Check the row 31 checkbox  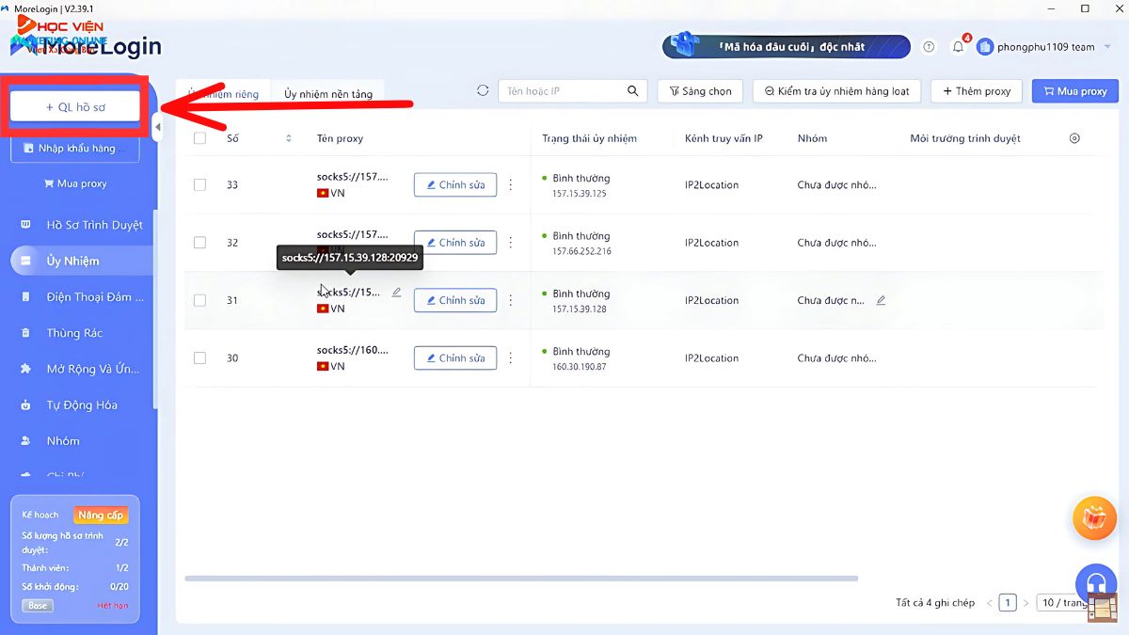coord(199,300)
